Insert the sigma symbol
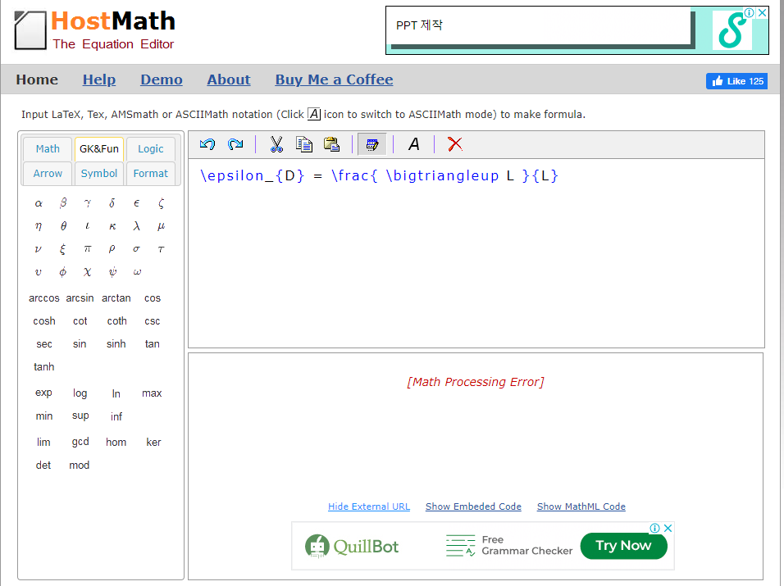 (x=136, y=249)
